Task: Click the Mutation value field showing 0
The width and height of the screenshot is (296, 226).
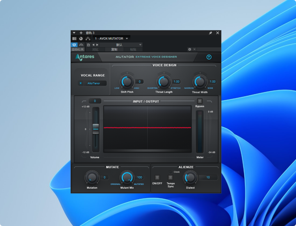Action: coord(105,178)
